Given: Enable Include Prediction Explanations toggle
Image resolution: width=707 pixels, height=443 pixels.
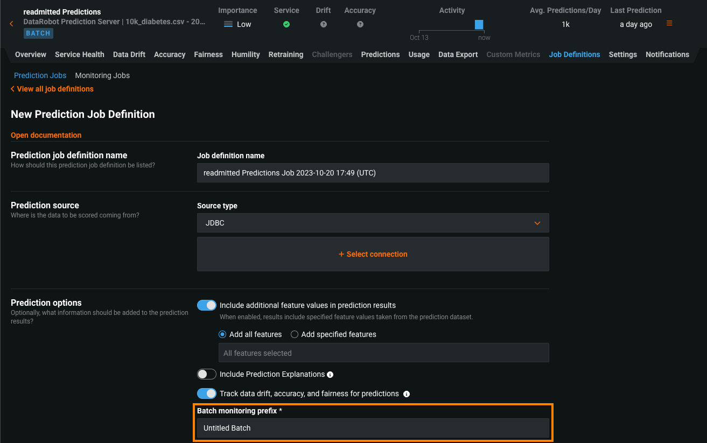Looking at the screenshot, I should (x=207, y=374).
